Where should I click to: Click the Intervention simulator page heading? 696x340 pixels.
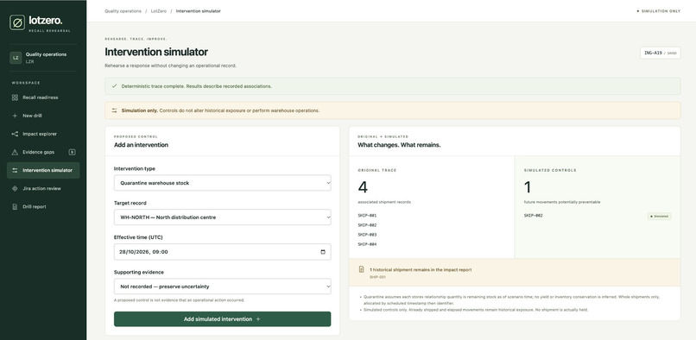(x=156, y=52)
